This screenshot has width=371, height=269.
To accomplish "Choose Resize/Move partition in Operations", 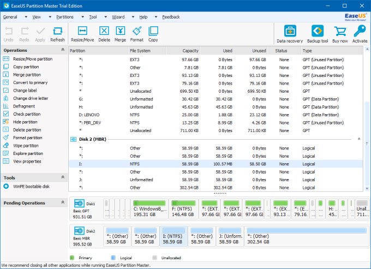I will (x=28, y=59).
